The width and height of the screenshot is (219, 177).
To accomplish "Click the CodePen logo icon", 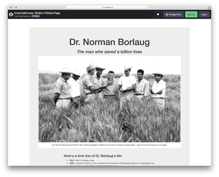I will pyautogui.click(x=11, y=14).
